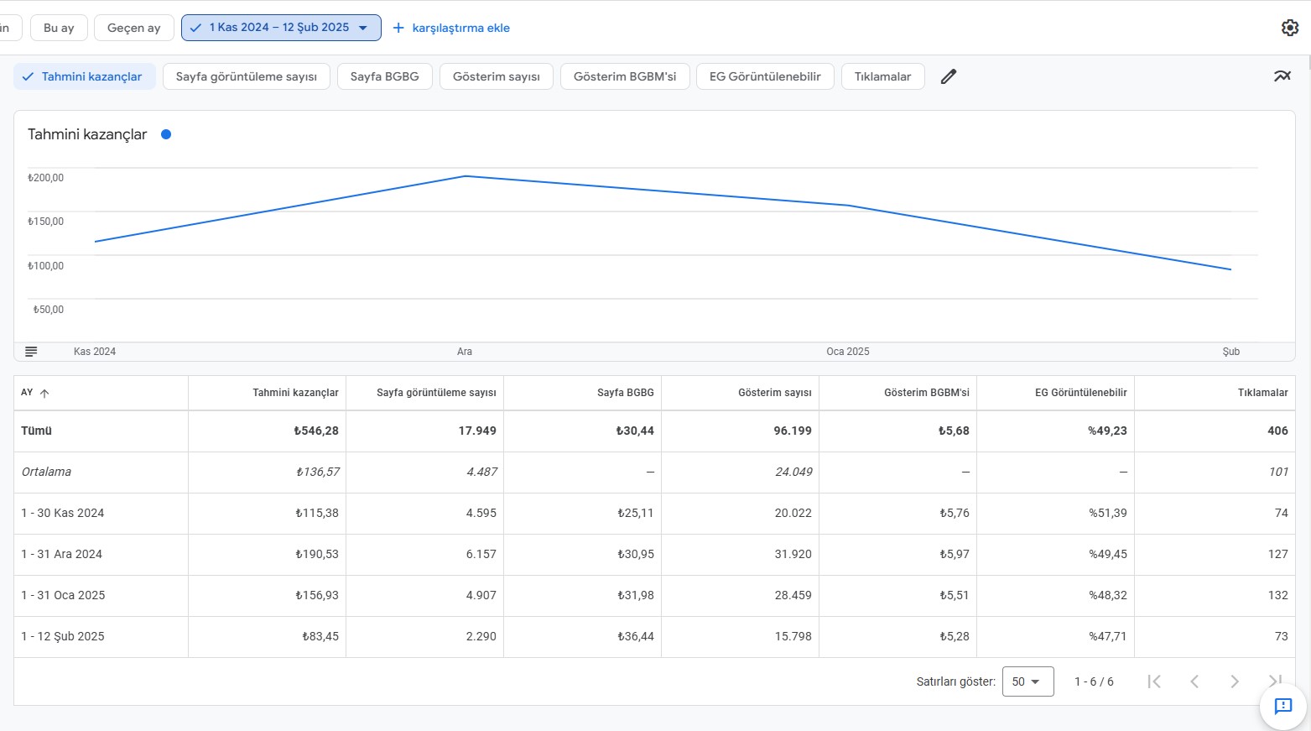1311x731 pixels.
Task: Go to previous page arrow
Action: pos(1194,681)
